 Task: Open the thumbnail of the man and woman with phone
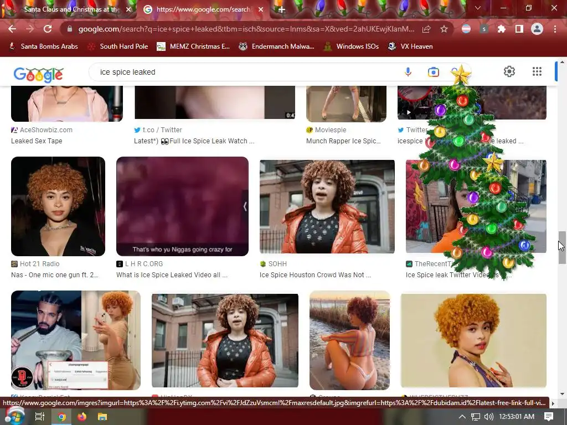(76, 340)
